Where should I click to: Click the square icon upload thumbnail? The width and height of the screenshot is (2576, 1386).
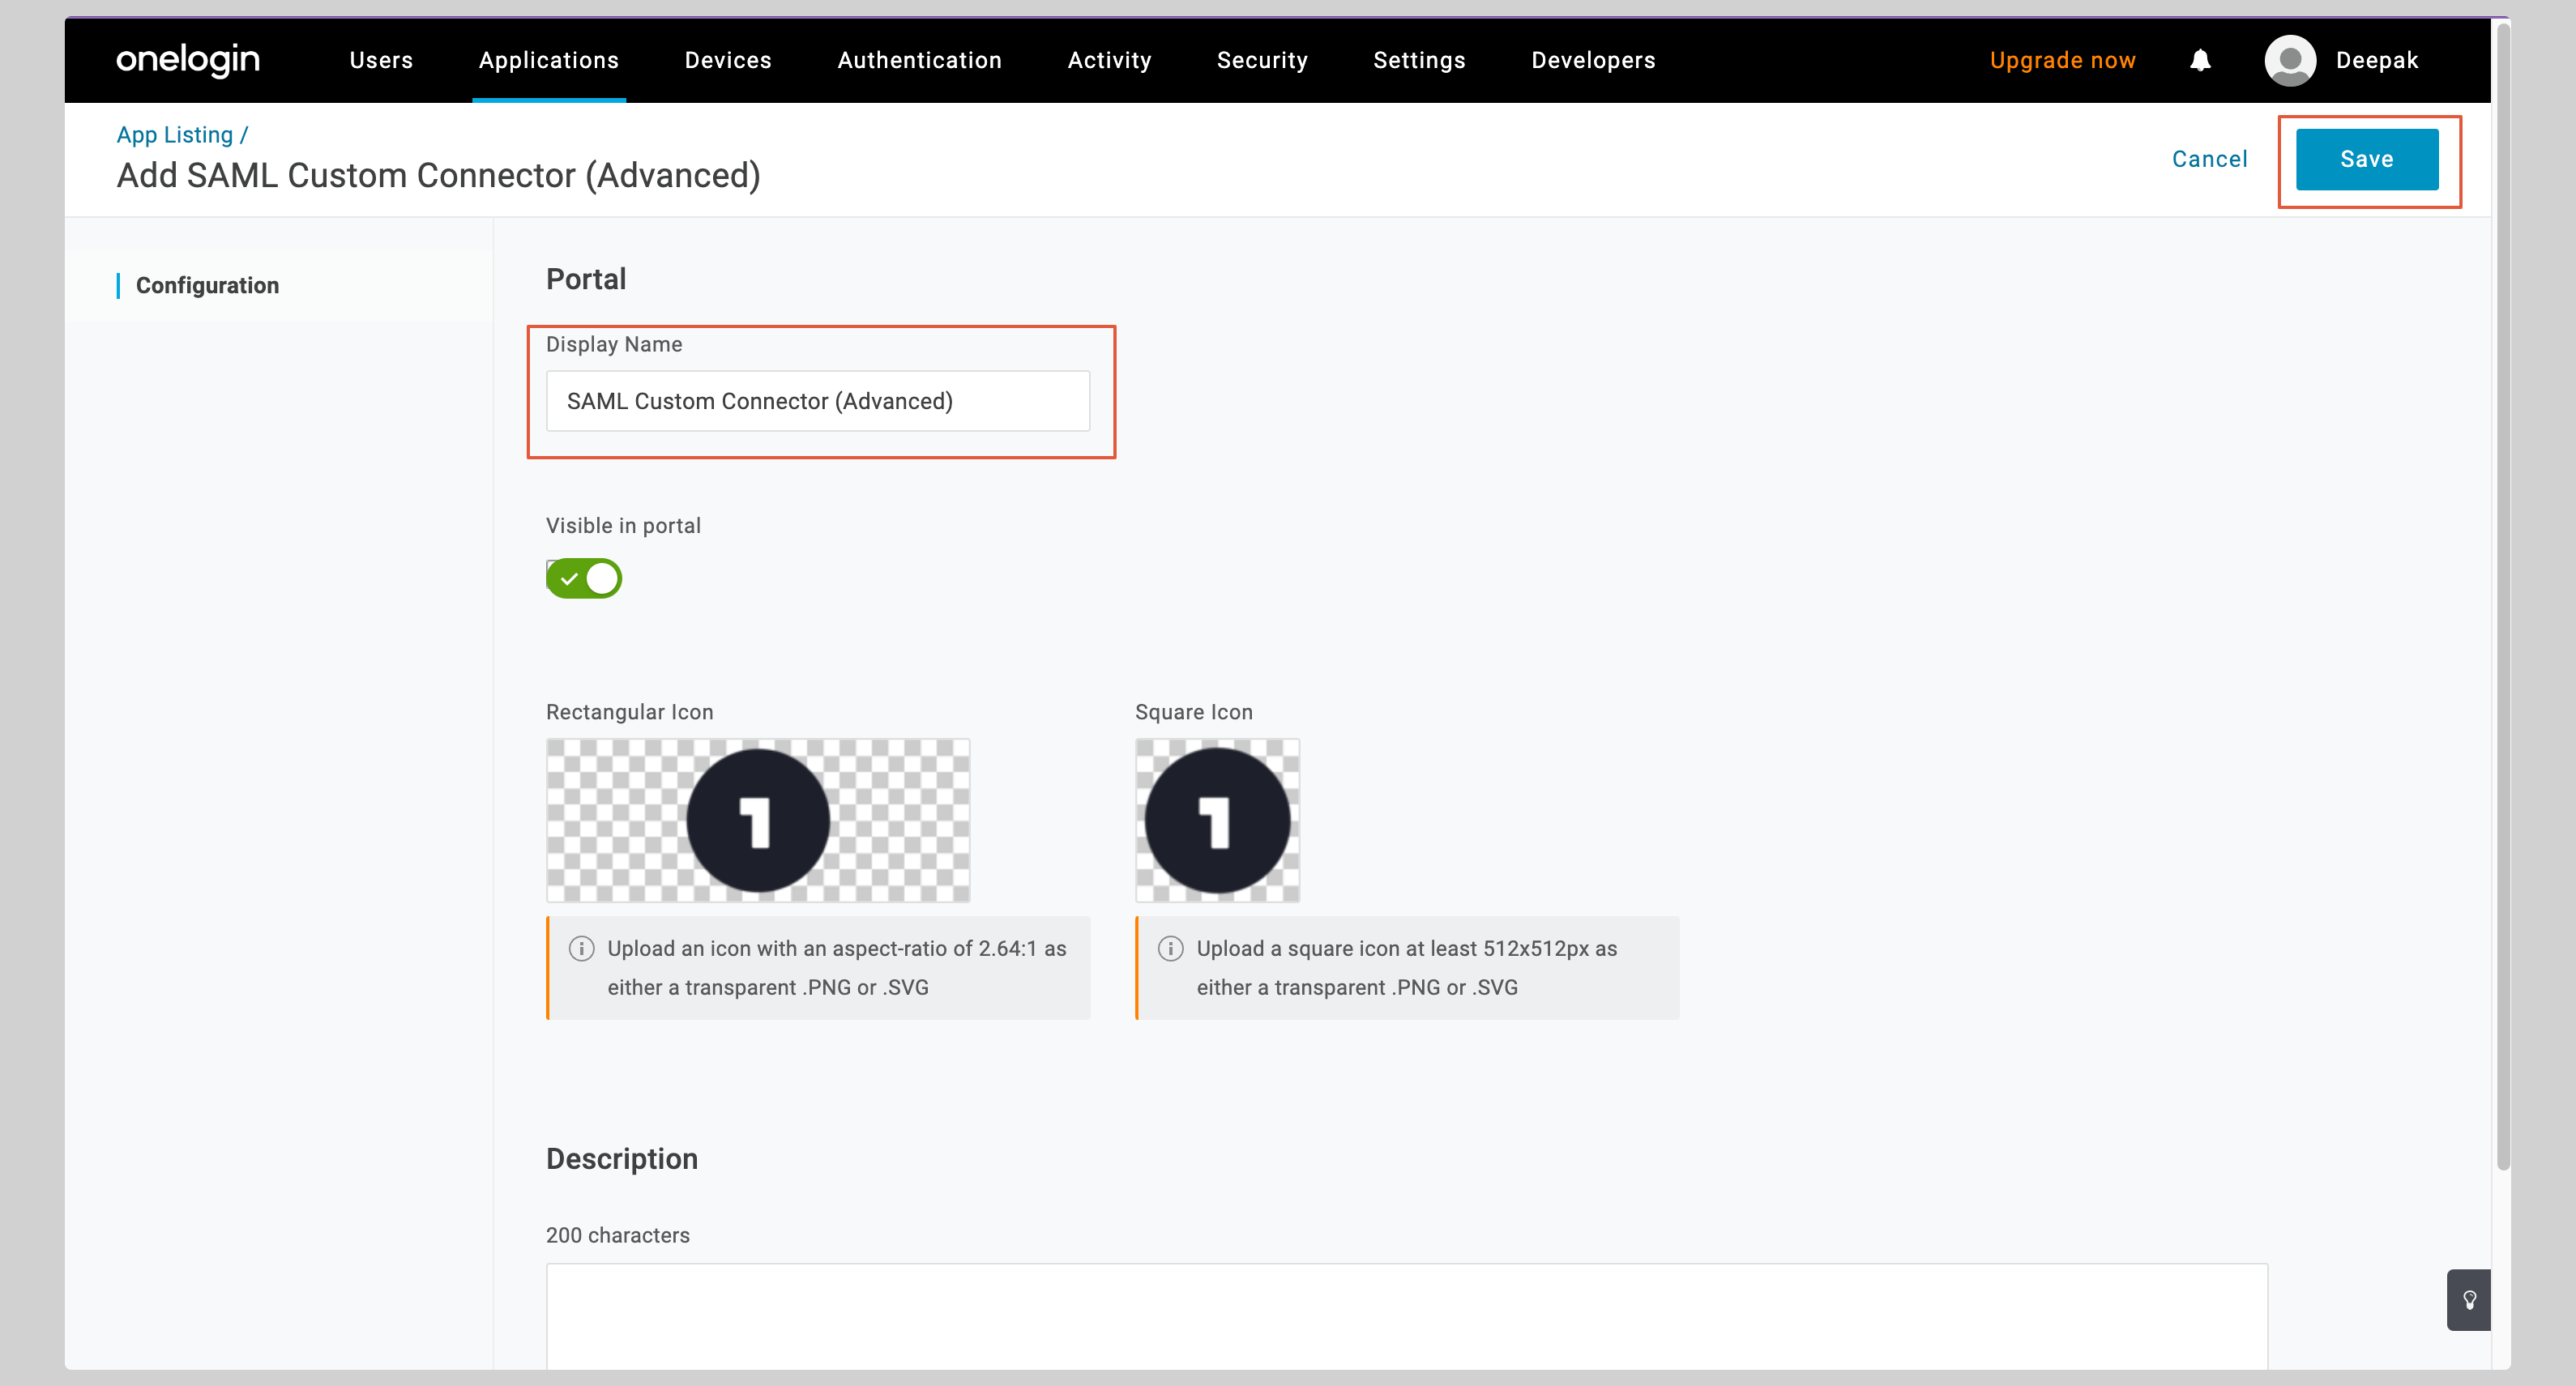pos(1217,820)
